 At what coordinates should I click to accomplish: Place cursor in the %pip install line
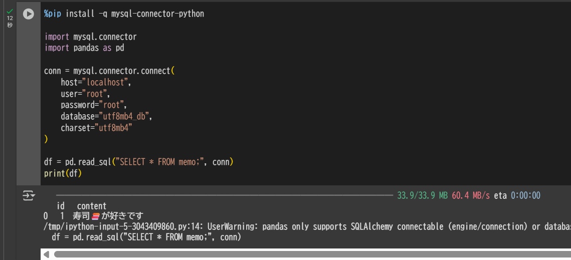124,14
